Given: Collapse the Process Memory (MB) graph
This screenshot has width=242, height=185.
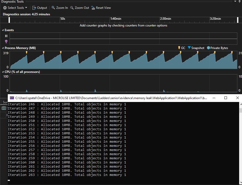Looking at the screenshot, I should click(3, 48).
